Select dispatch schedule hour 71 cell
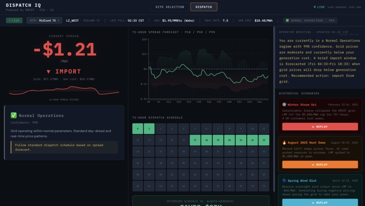This screenshot has width=365, height=206. point(264,186)
